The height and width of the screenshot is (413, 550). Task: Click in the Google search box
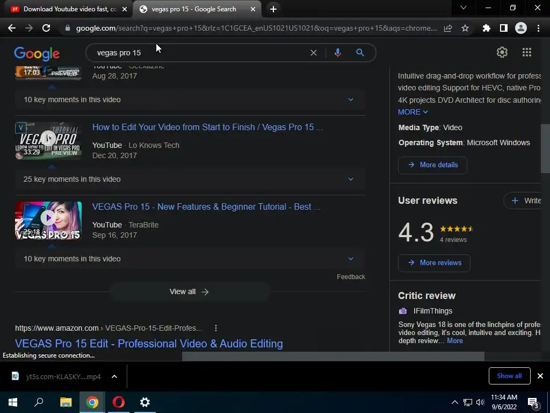[200, 53]
